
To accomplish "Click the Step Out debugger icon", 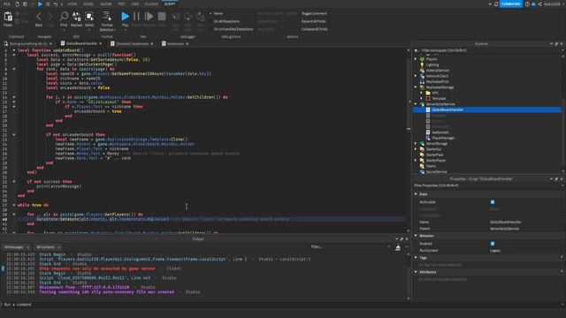I will coord(201,17).
